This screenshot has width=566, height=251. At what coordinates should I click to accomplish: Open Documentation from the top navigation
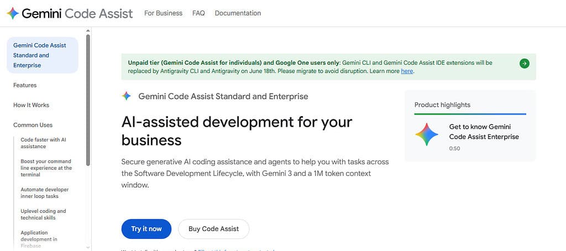click(238, 13)
